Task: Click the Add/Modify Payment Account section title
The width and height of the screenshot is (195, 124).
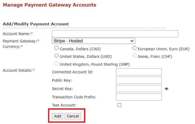Action: [x=36, y=24]
